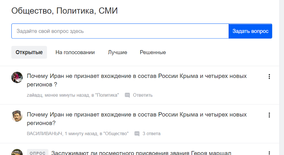The width and height of the screenshot is (284, 155).
Task: Click the 'Общество' category label
Action: click(x=116, y=134)
